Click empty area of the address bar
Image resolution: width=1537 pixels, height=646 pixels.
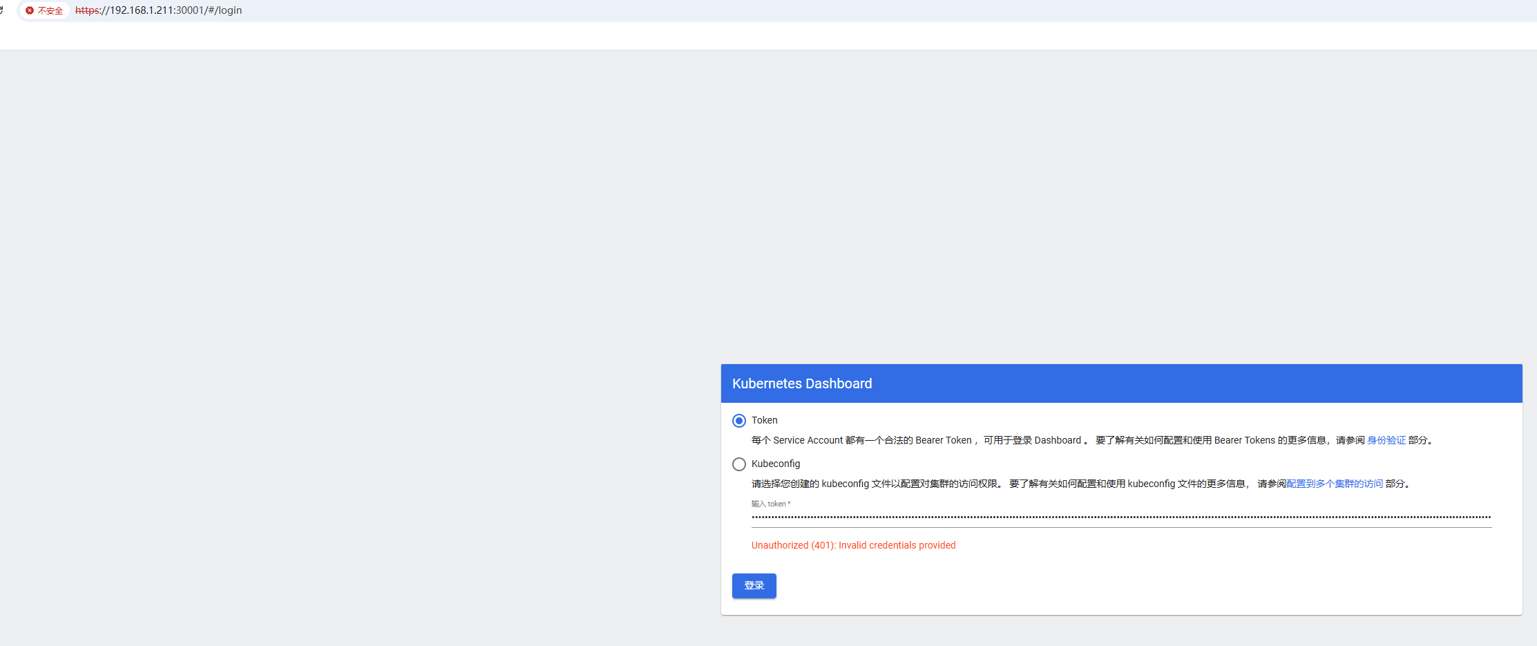[829, 10]
